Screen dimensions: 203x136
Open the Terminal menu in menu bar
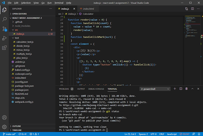pyautogui.click(x=59, y=3)
